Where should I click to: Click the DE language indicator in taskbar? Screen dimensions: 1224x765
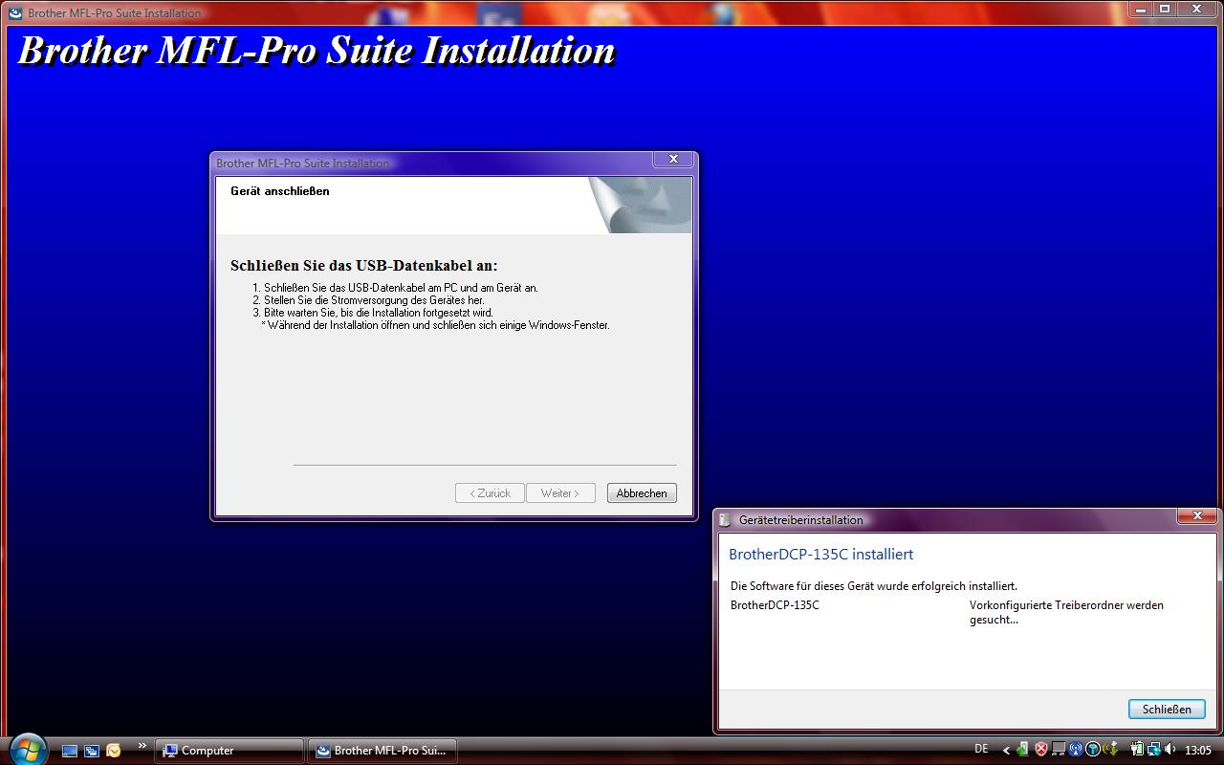click(981, 749)
